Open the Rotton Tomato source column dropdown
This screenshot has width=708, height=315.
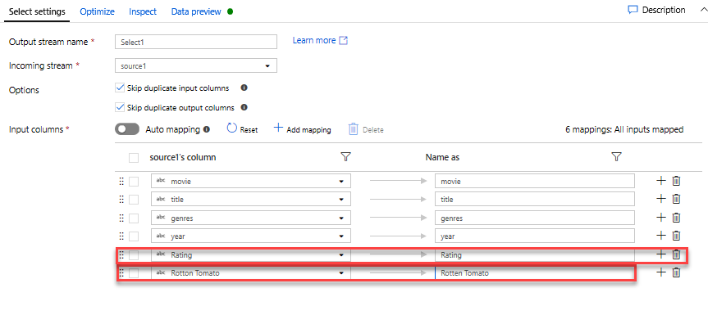[x=251, y=273]
